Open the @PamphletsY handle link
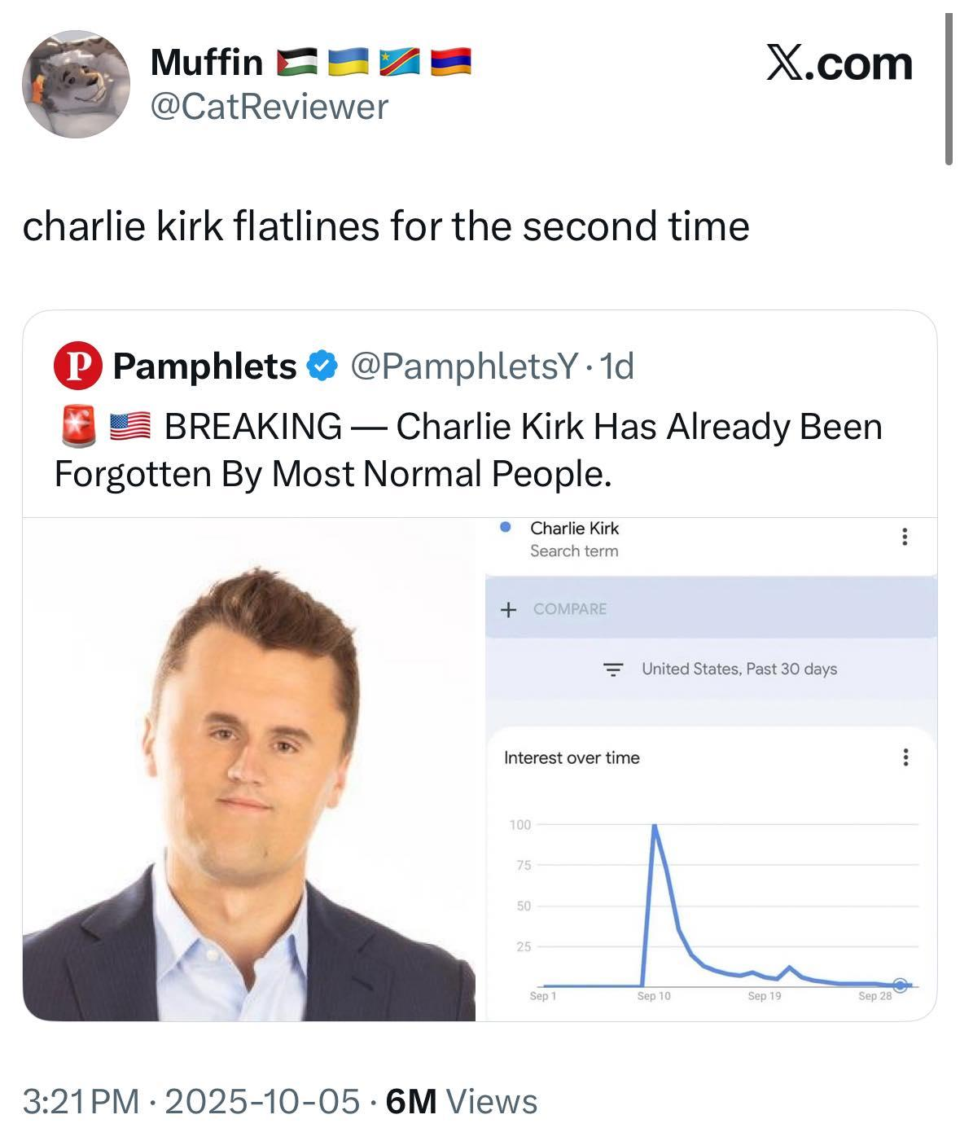Viewport: 960px width, 1141px height. (464, 366)
